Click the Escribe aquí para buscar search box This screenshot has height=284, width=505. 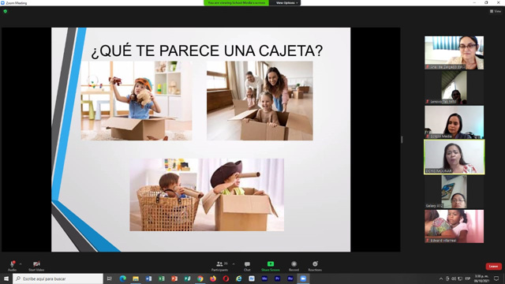point(58,278)
